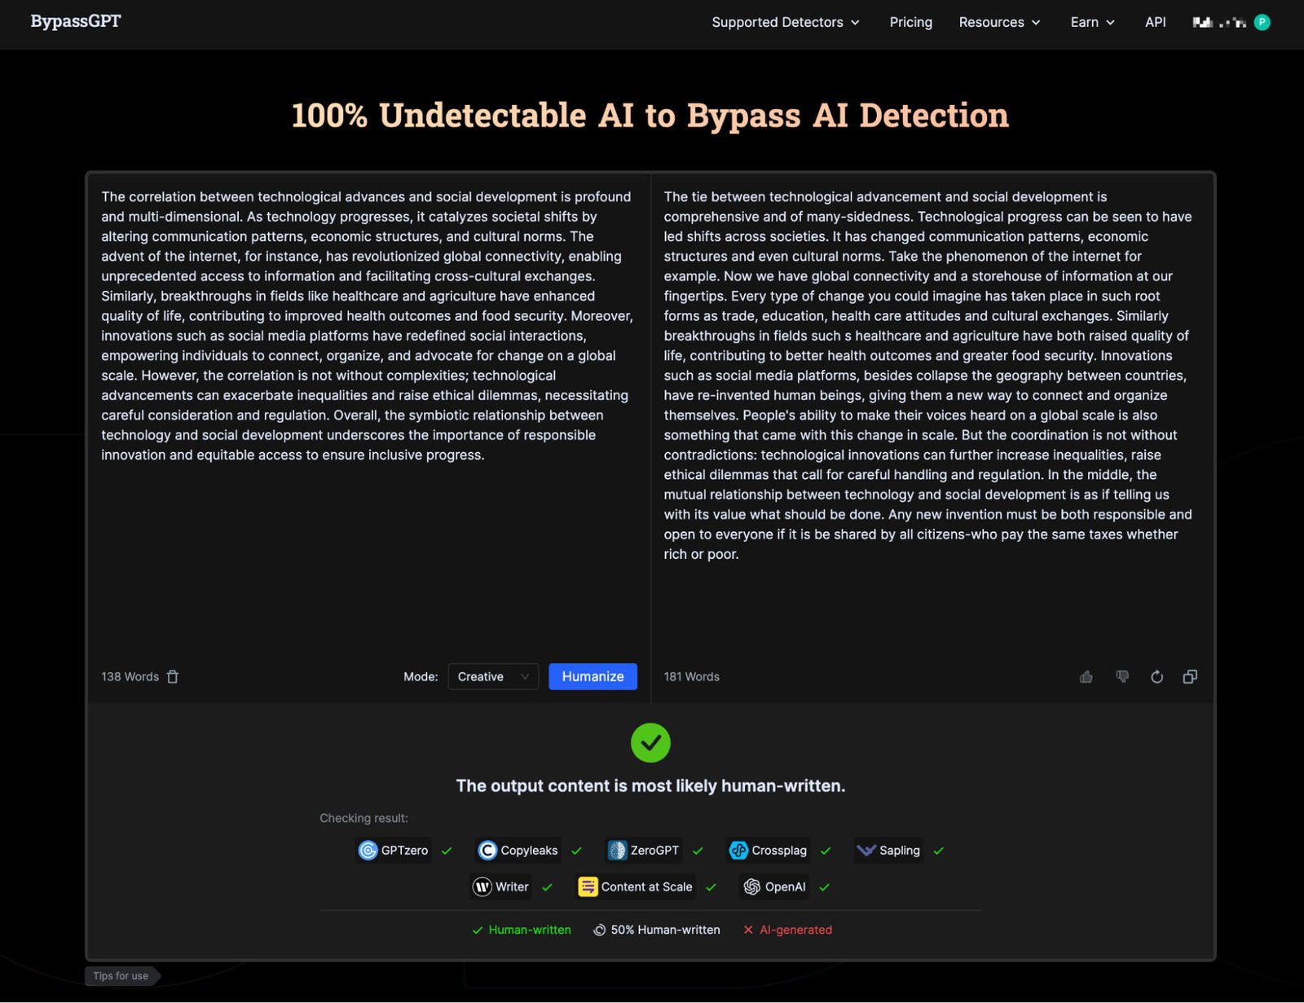
Task: Expand the Resources dropdown menu
Action: (x=999, y=22)
